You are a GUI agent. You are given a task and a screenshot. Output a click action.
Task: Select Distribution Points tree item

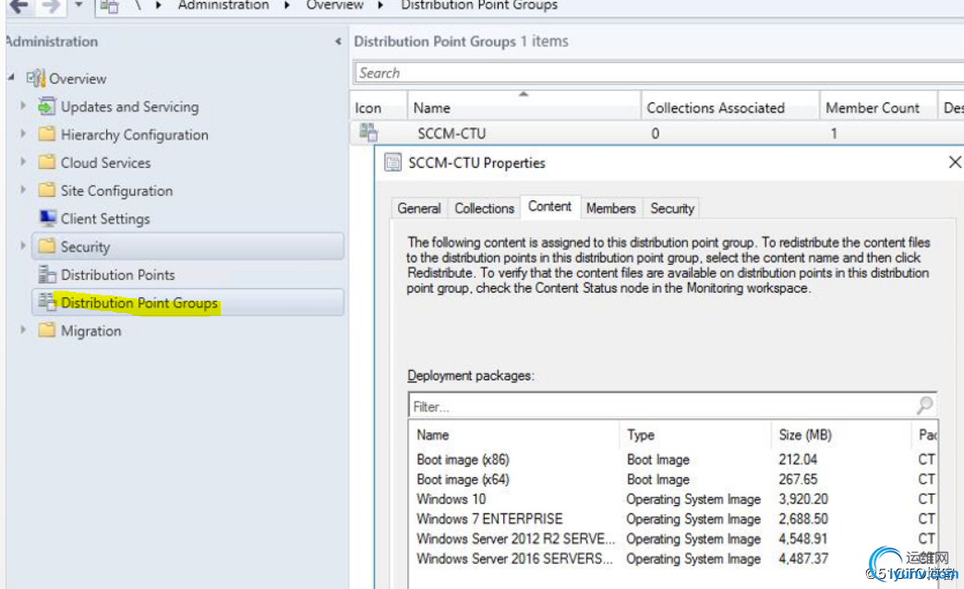pos(118,275)
